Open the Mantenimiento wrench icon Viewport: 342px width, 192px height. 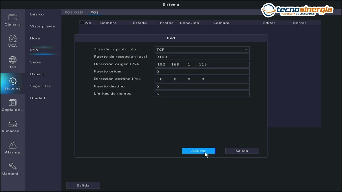coord(13,166)
